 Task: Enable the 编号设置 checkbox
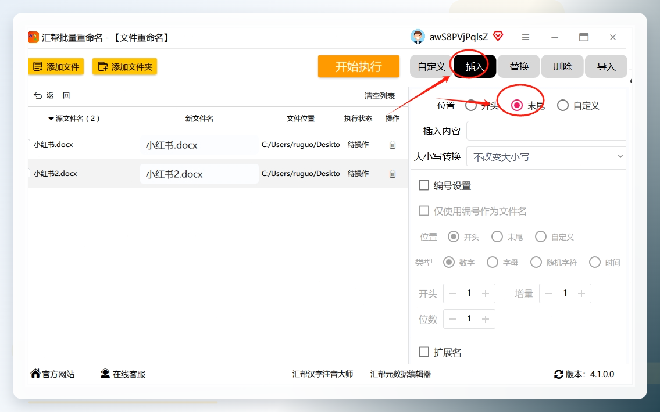tap(424, 185)
